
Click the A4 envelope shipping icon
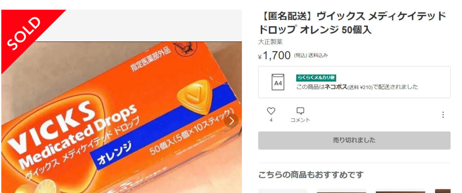point(278,82)
